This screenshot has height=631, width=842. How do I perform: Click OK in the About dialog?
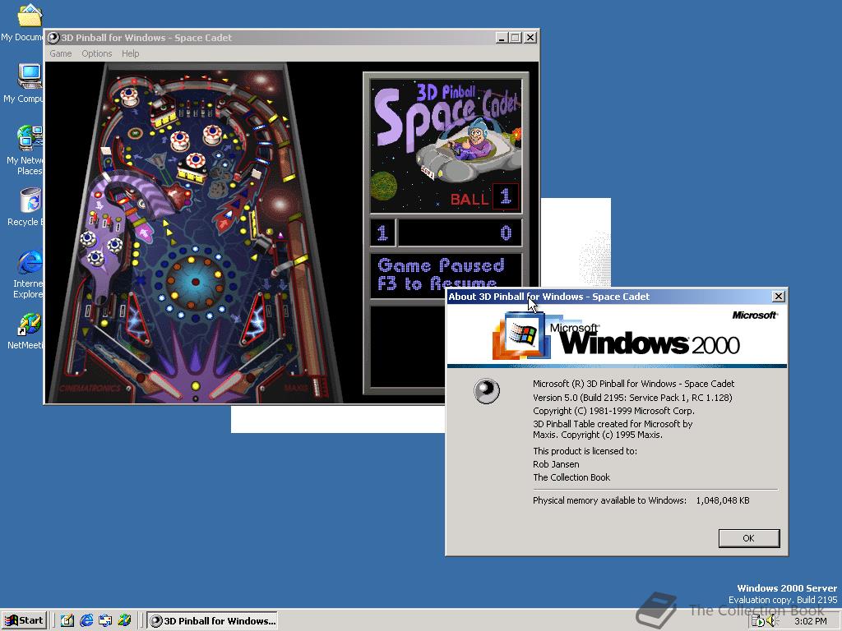point(748,538)
